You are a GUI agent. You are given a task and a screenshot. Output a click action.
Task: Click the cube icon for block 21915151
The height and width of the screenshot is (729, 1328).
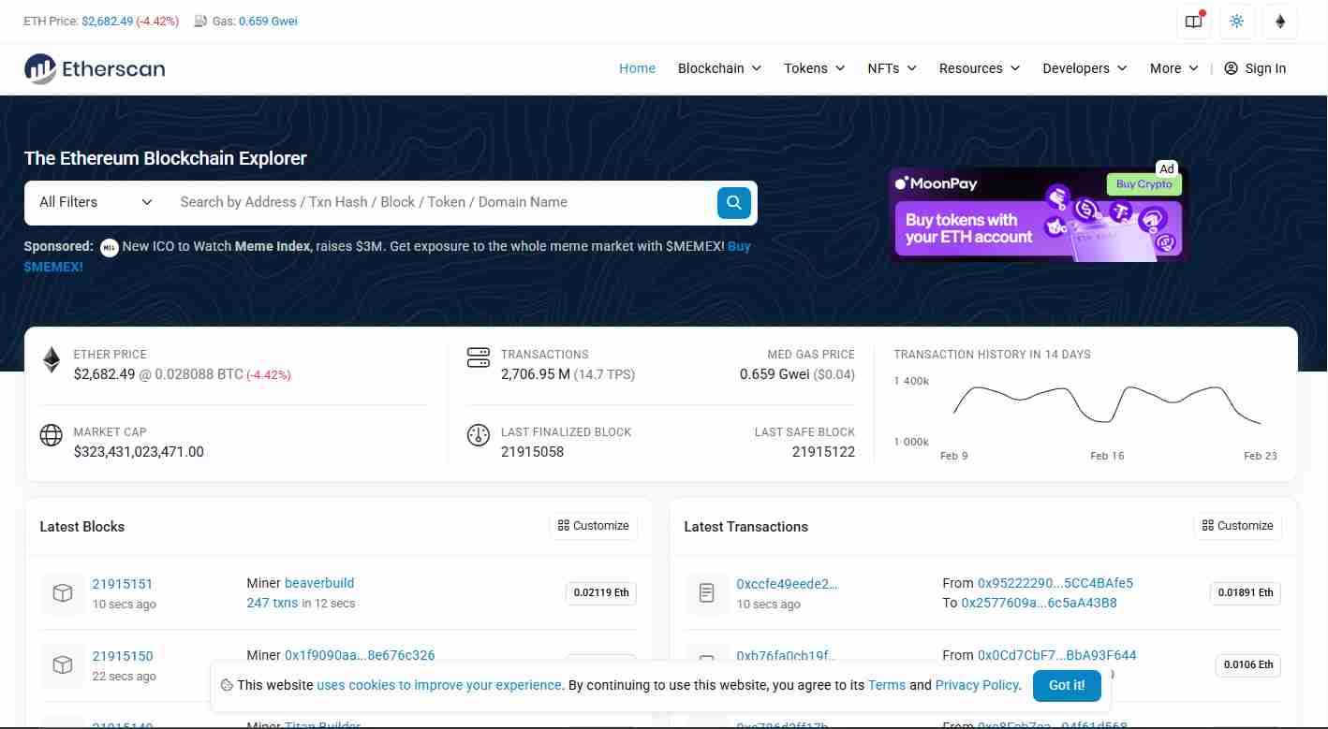coord(63,593)
